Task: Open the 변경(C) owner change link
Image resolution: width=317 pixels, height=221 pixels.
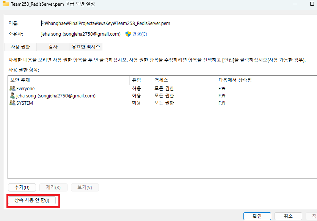Action: tap(140, 34)
